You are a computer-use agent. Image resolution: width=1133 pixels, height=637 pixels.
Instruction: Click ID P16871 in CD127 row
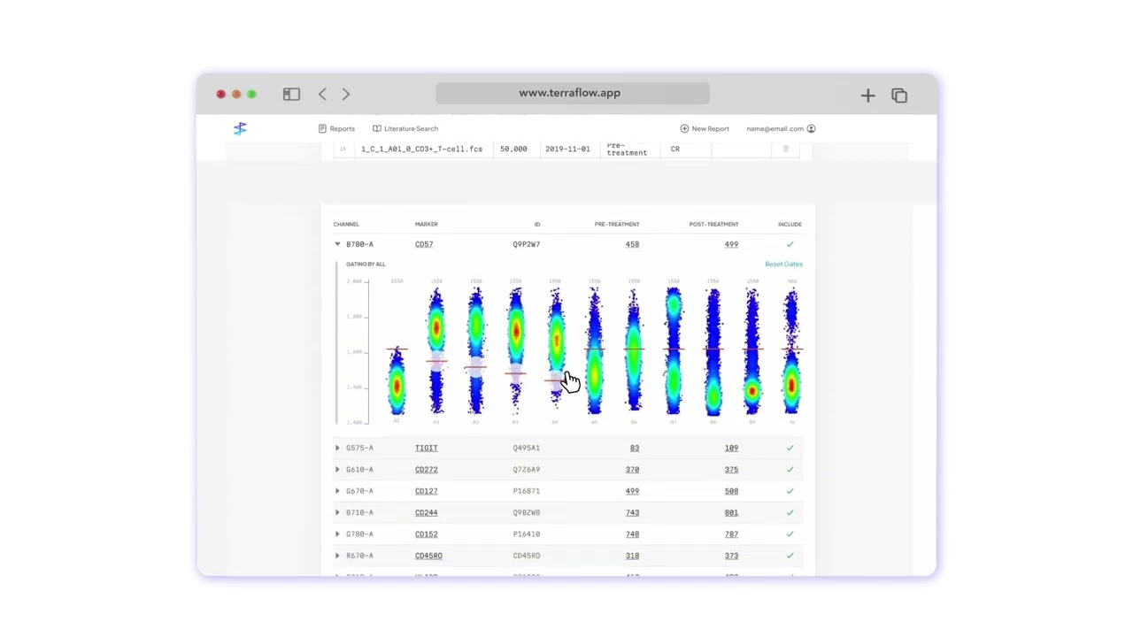pos(526,491)
